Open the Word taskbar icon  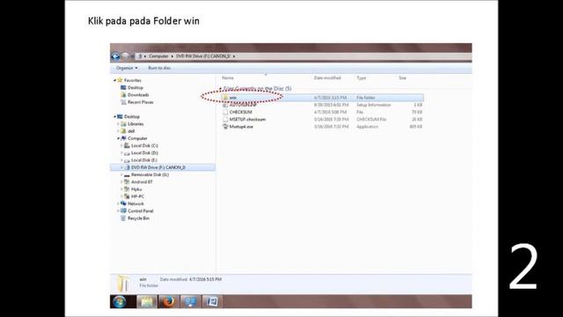pyautogui.click(x=212, y=301)
